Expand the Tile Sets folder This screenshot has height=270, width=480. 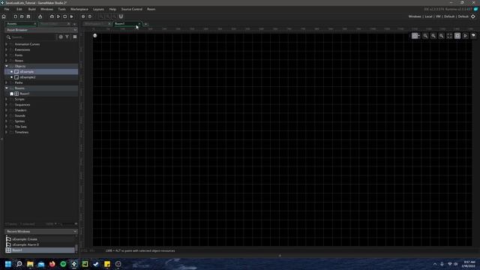pos(7,127)
